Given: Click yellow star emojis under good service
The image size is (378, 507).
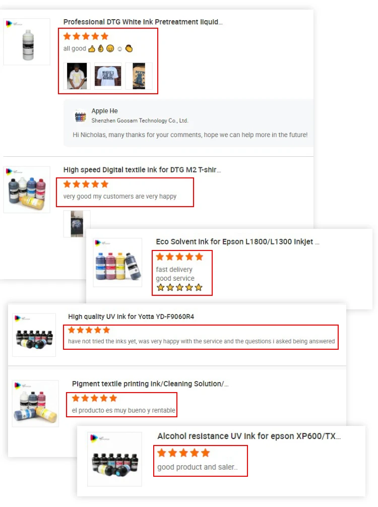Looking at the screenshot, I should pyautogui.click(x=179, y=287).
